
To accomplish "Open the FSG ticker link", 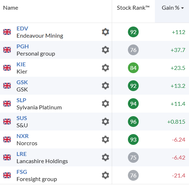I will [22, 172].
